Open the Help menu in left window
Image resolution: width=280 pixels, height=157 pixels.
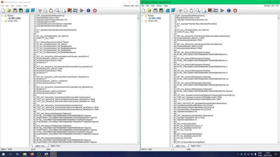[x=25, y=6]
